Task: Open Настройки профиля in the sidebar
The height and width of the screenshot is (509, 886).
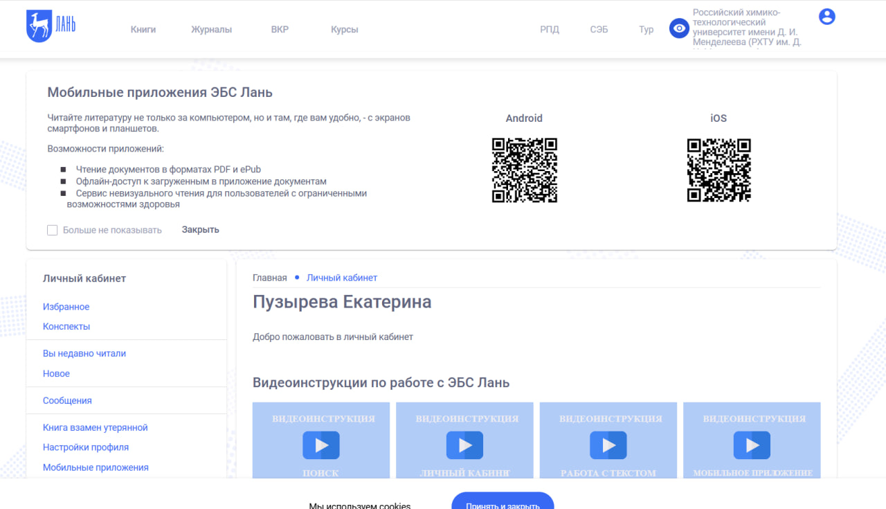Action: 86,447
